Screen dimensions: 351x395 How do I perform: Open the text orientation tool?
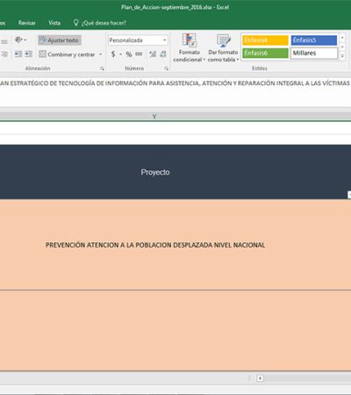[20, 39]
